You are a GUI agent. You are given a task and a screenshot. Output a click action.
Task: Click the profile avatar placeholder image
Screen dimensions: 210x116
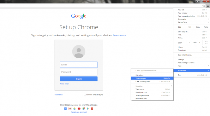click(x=79, y=52)
